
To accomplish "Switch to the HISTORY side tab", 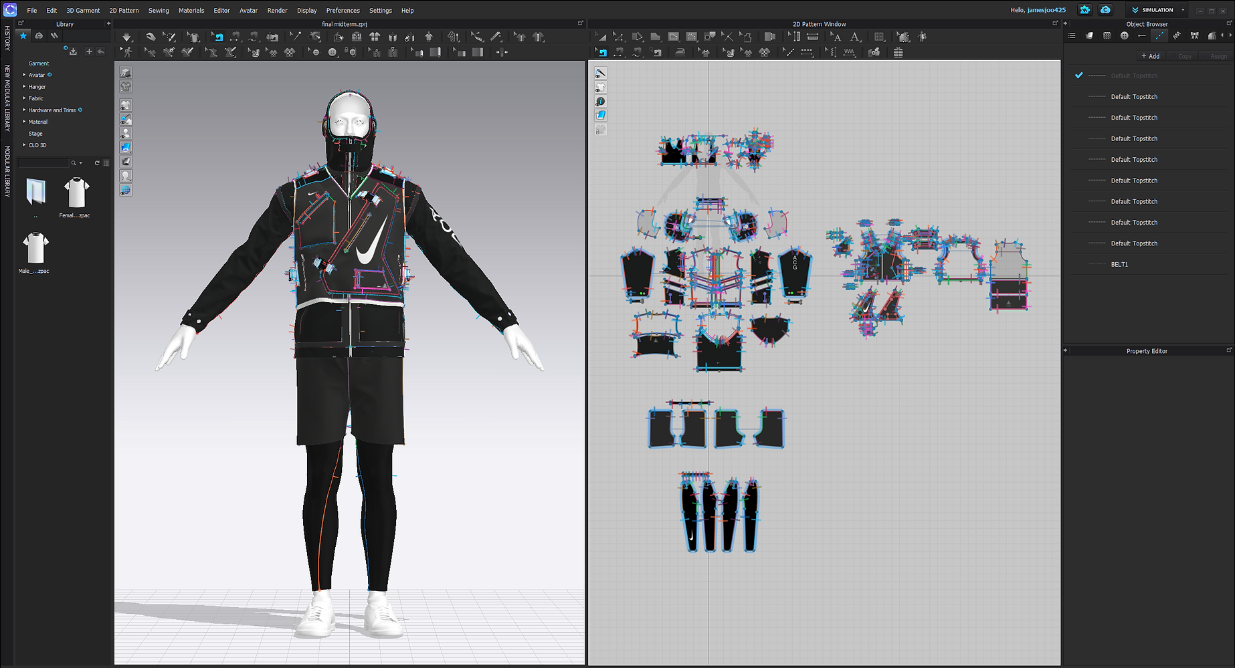I will point(7,38).
